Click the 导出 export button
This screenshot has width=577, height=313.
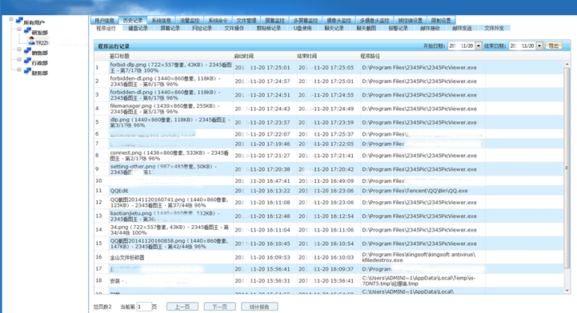[554, 46]
